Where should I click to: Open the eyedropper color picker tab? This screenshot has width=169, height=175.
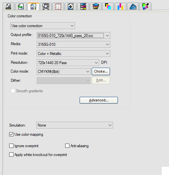[x=145, y=7]
